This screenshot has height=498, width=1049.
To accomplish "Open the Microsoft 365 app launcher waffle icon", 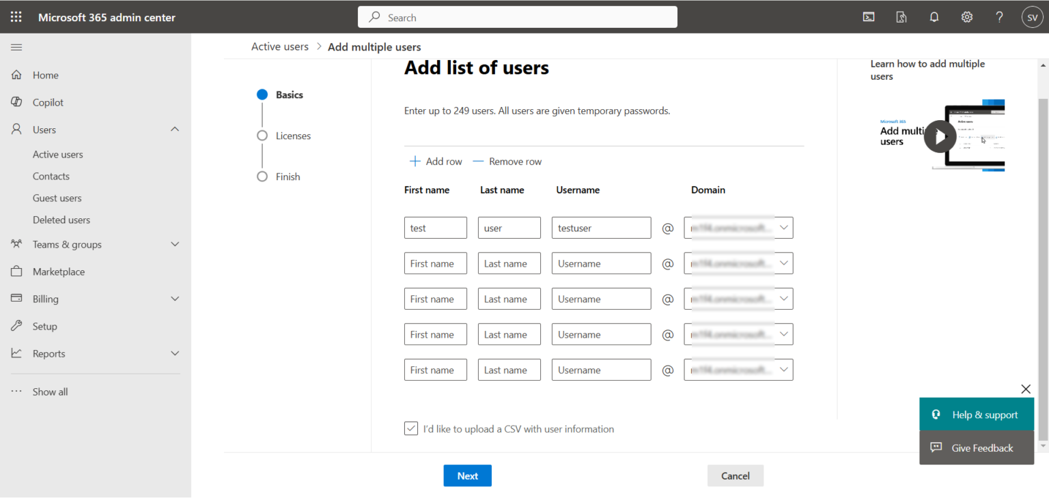I will pyautogui.click(x=16, y=16).
